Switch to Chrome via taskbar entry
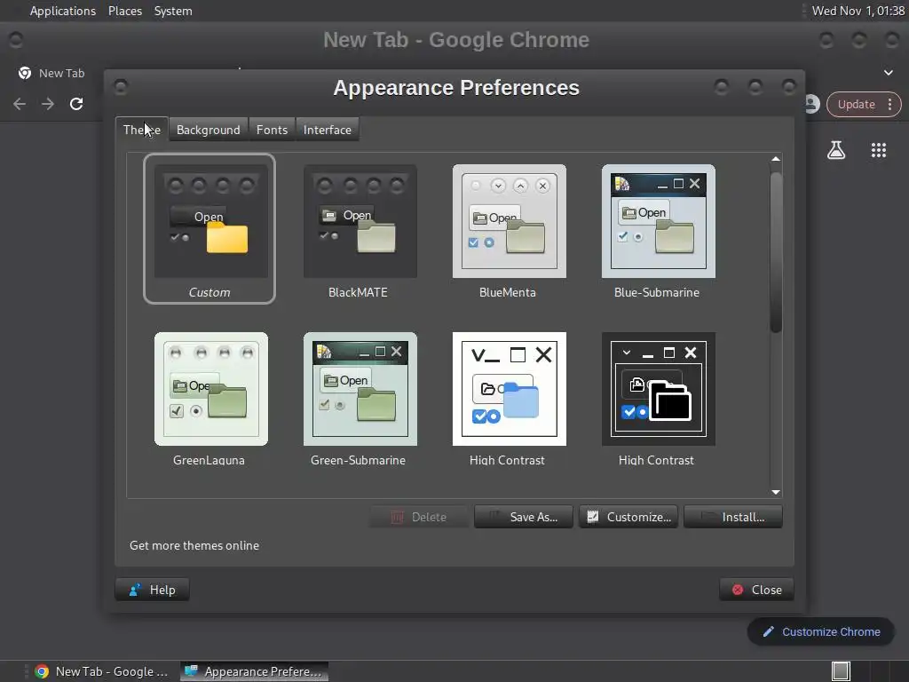Image resolution: width=909 pixels, height=682 pixels. click(101, 671)
